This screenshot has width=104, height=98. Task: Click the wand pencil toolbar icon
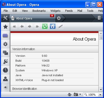click(60, 26)
